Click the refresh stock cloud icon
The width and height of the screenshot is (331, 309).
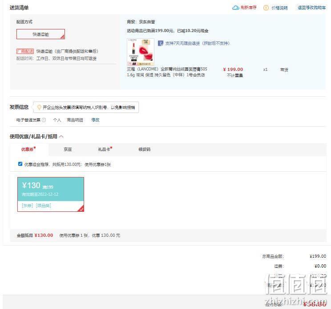(236, 8)
